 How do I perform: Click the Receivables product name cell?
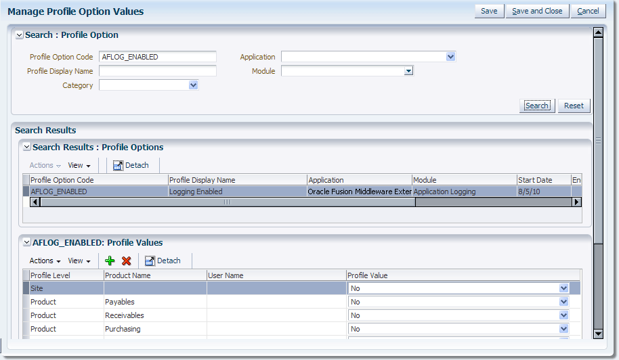tap(156, 315)
